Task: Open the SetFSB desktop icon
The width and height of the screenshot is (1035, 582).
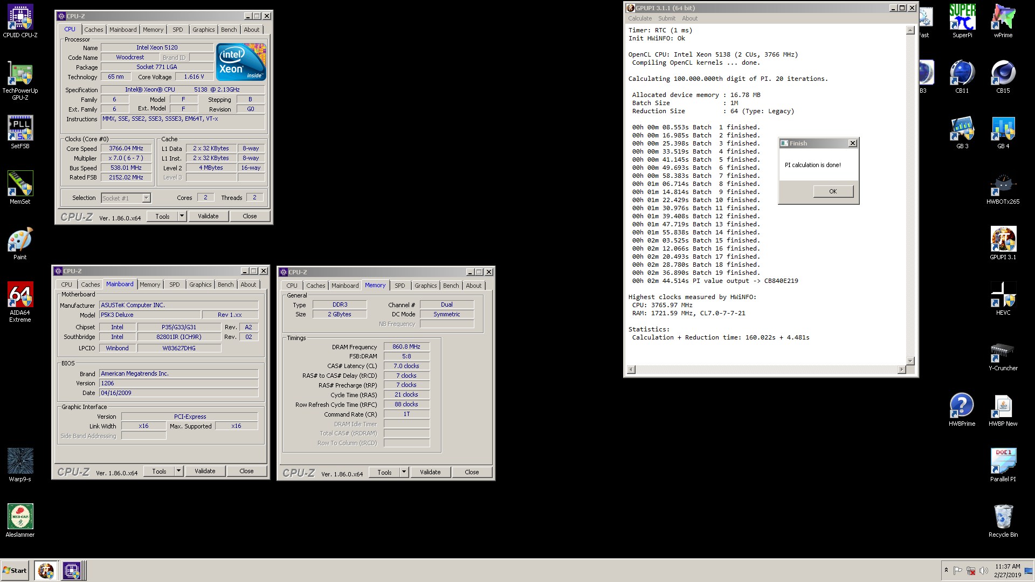Action: (x=20, y=132)
